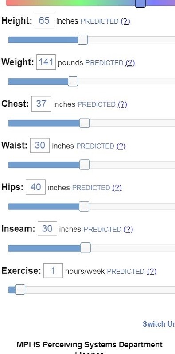Open the Height help (?) link
The height and width of the screenshot is (354, 175).
click(x=125, y=21)
